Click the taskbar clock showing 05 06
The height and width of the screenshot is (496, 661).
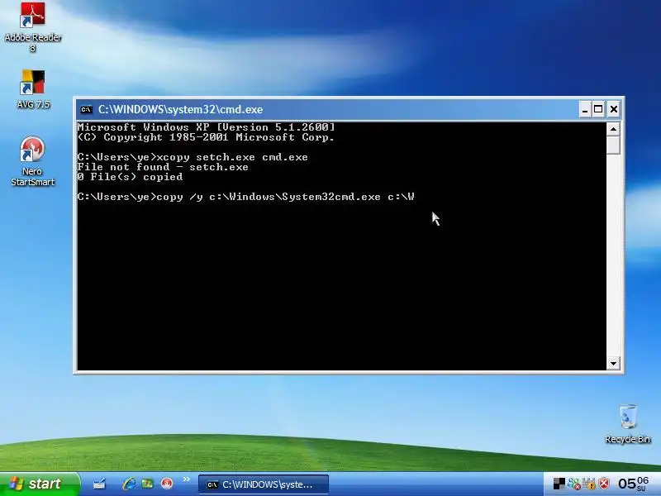click(633, 484)
